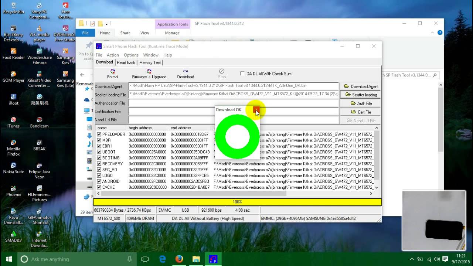Expand the Explorer ribbon chevron
The image size is (473, 266).
tap(433, 33)
